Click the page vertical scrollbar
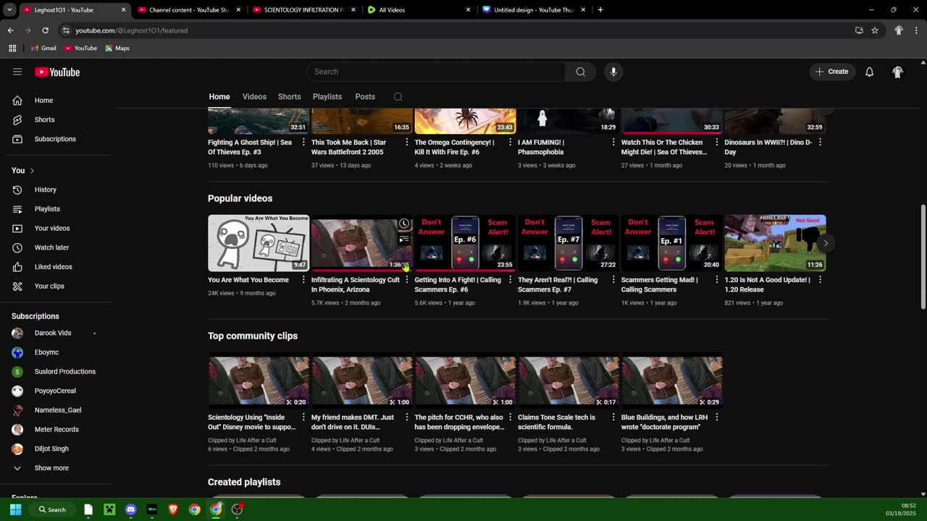Image resolution: width=927 pixels, height=521 pixels. (x=923, y=257)
